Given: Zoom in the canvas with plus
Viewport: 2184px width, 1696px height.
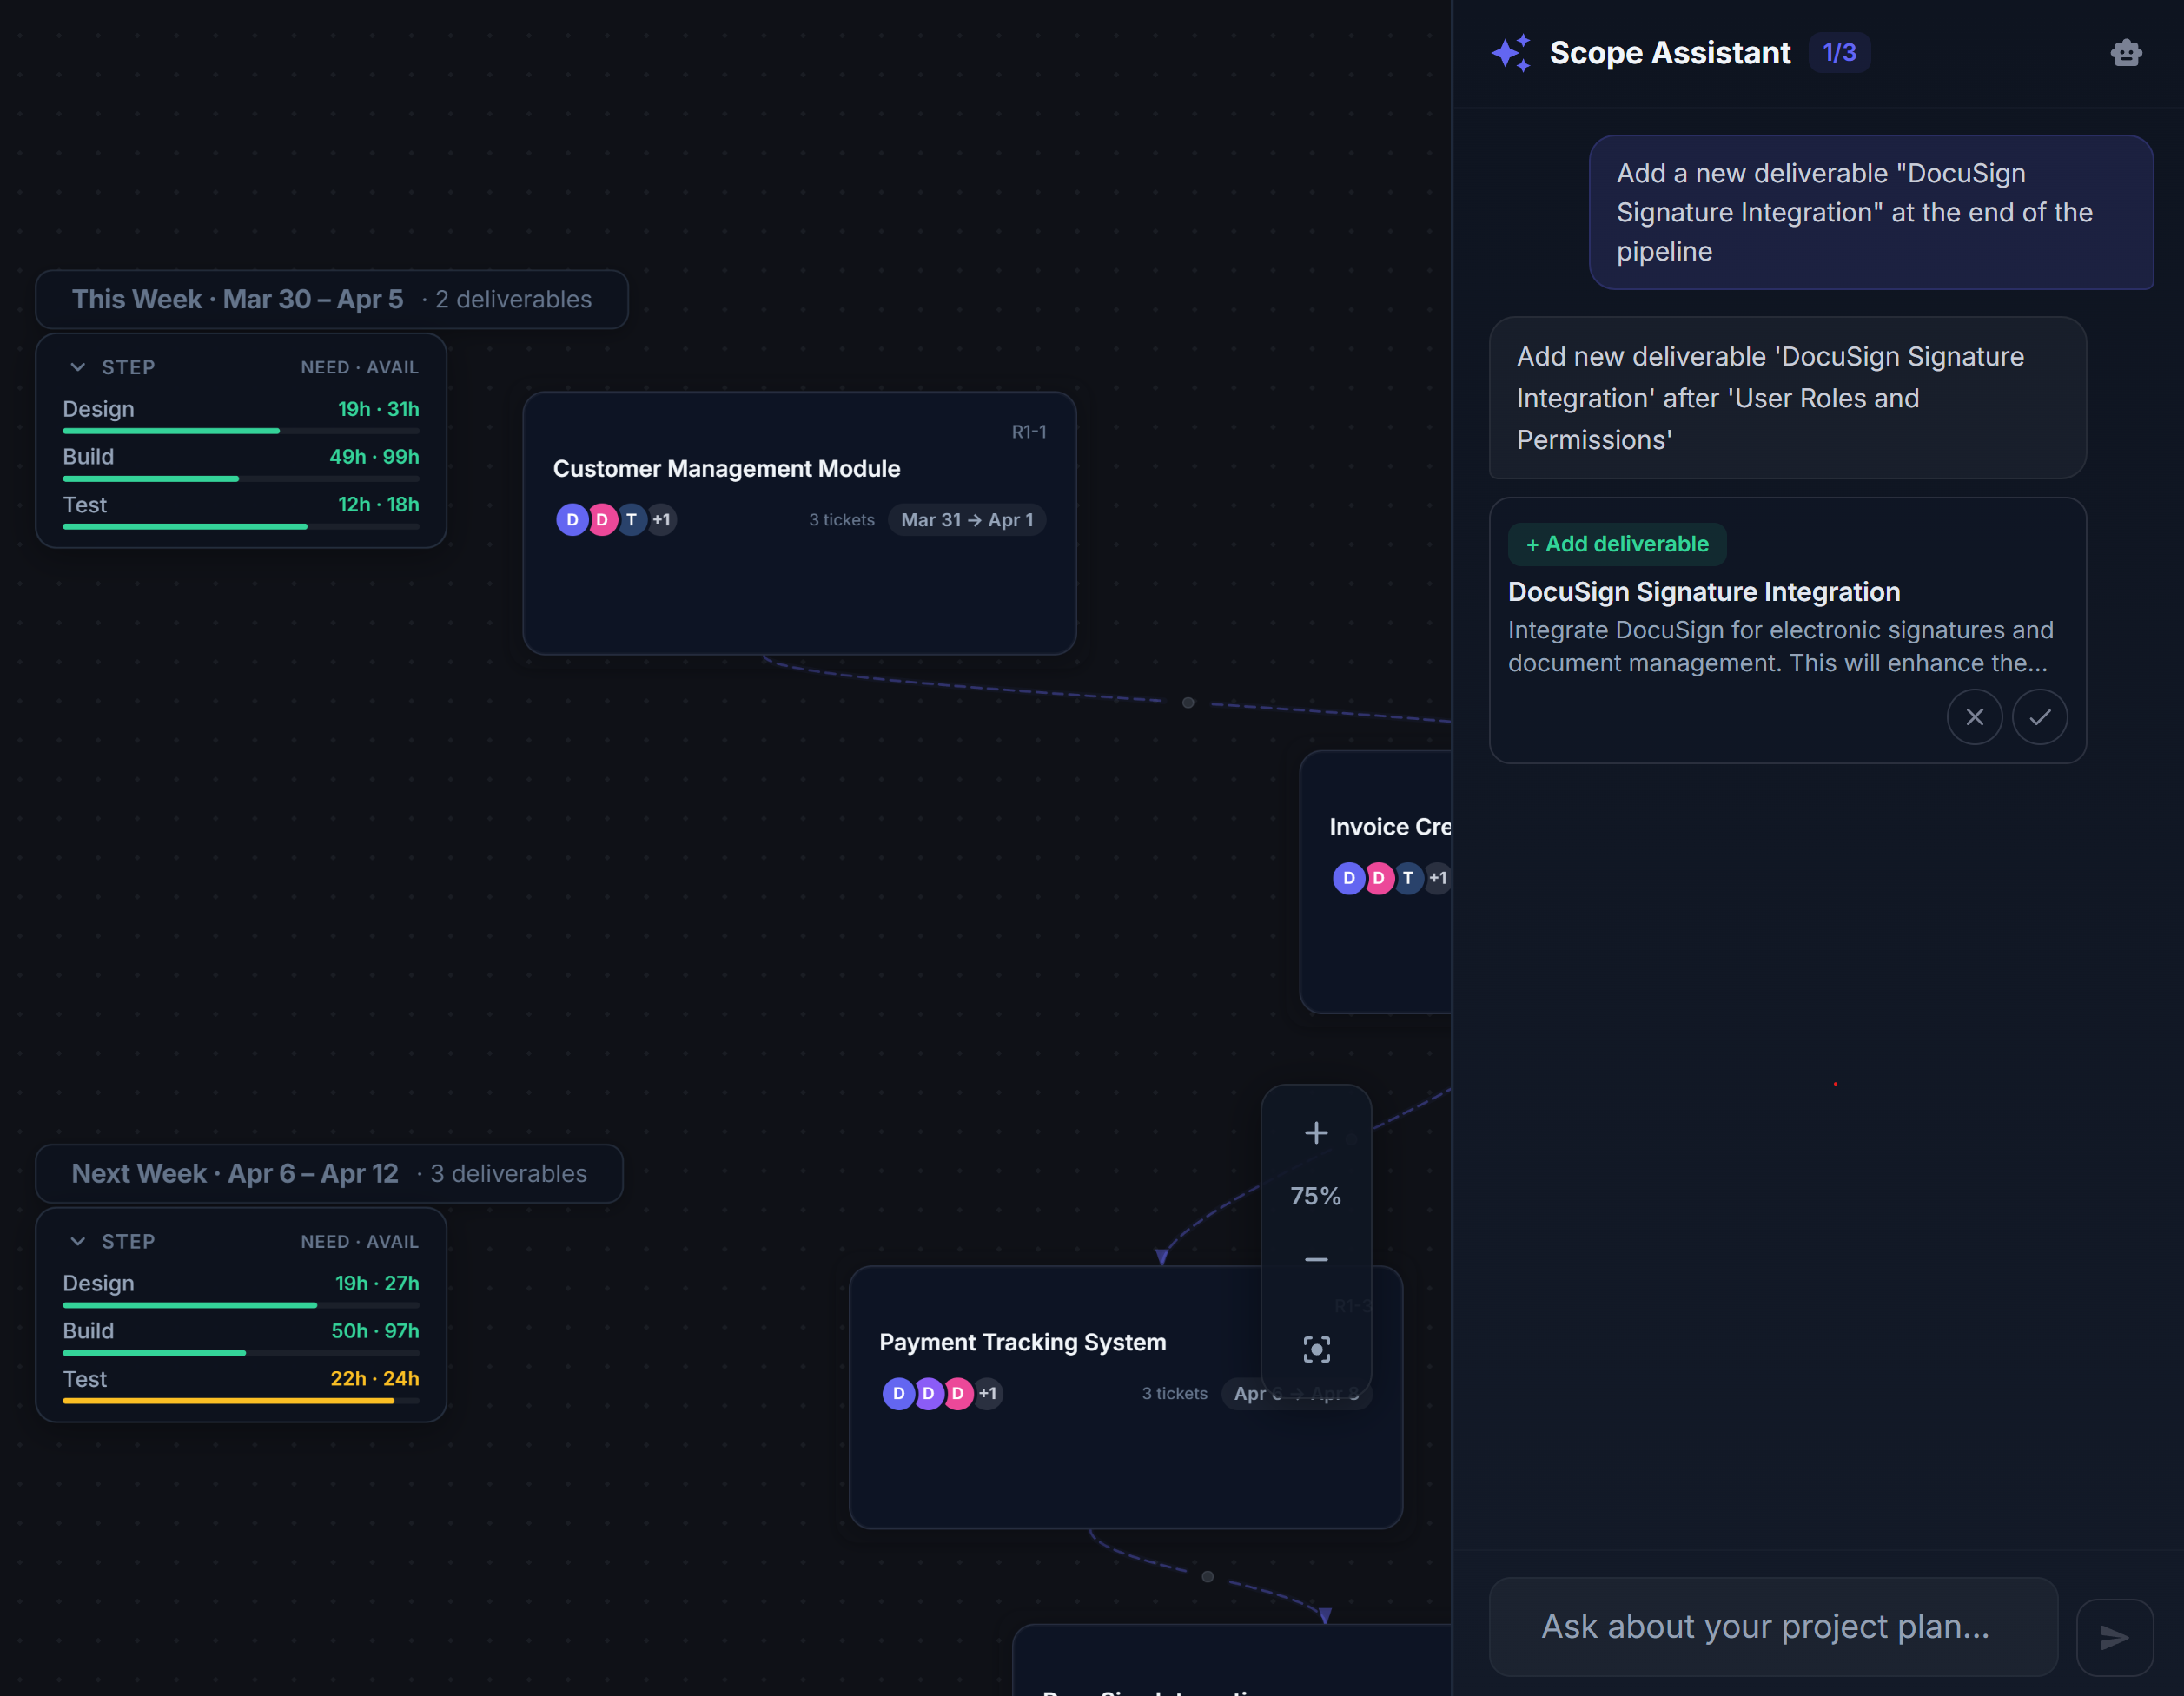Looking at the screenshot, I should click(x=1315, y=1132).
